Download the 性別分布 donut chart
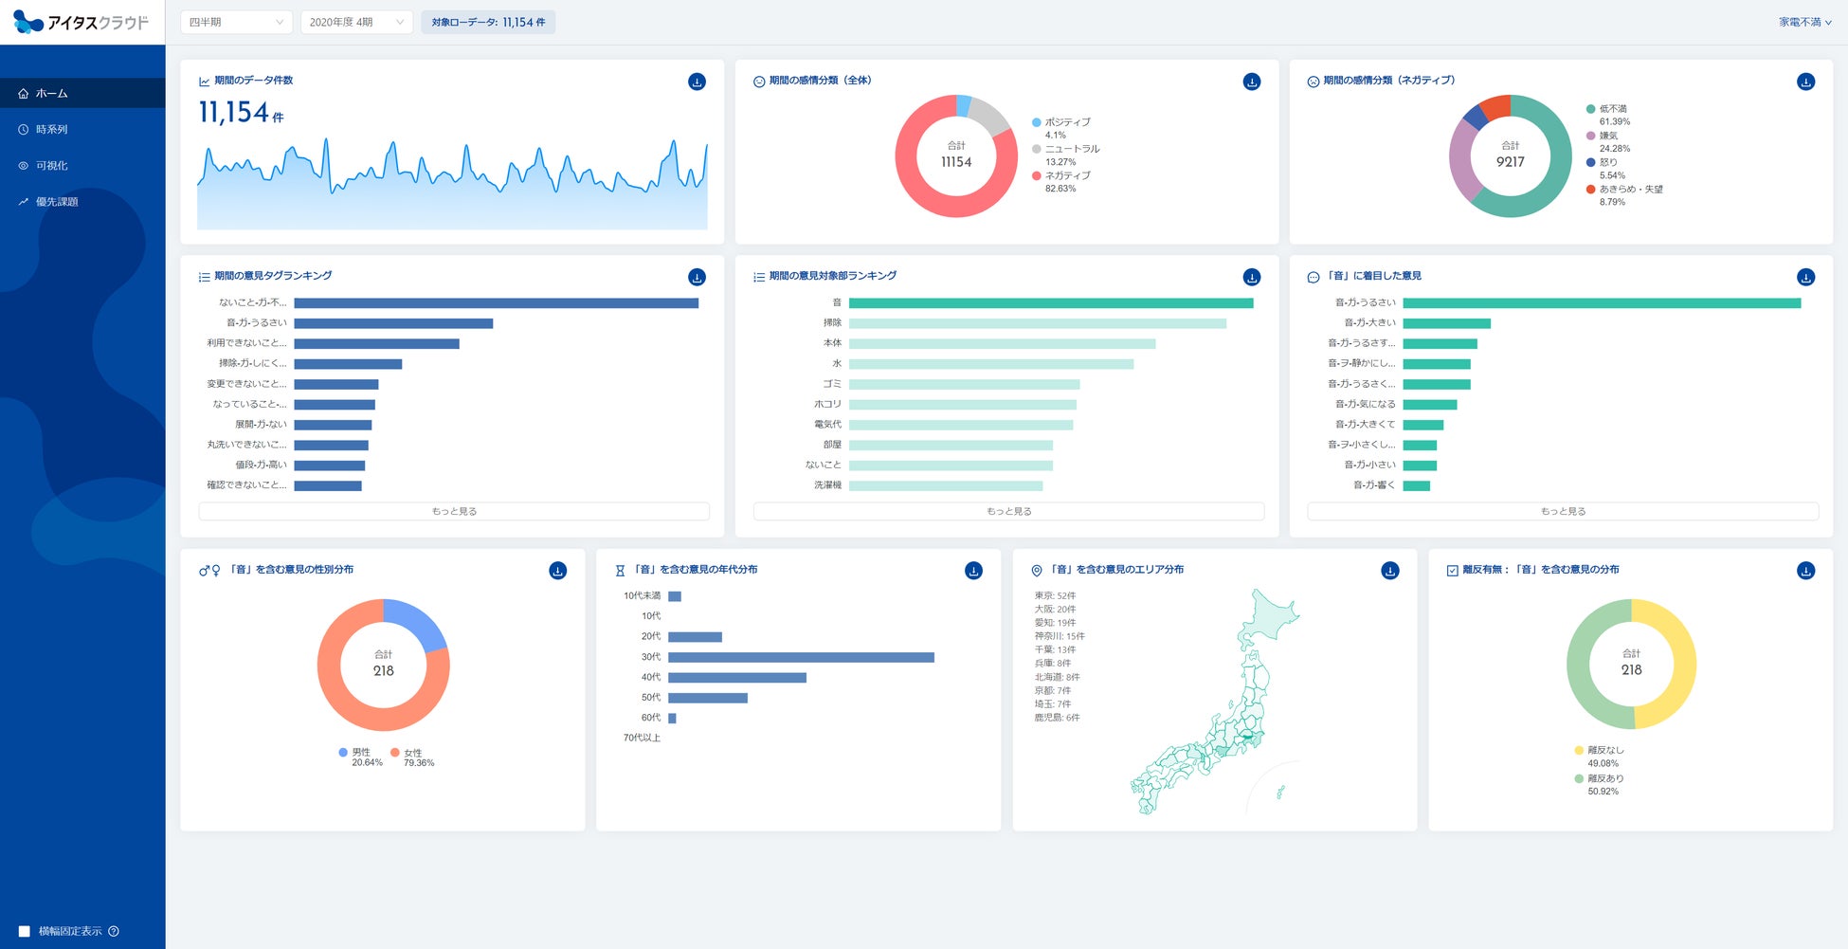This screenshot has width=1848, height=949. click(557, 571)
